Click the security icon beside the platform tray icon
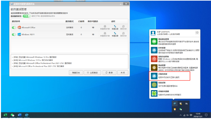Viewport: 211px width, 119px height. point(180,104)
